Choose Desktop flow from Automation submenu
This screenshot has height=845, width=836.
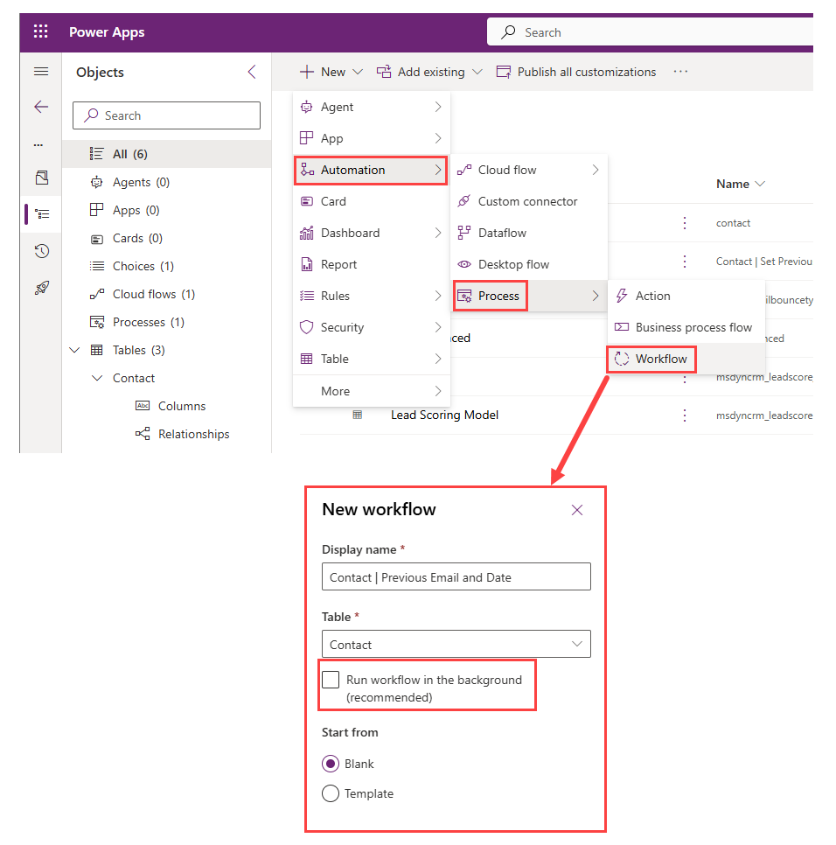529,264
